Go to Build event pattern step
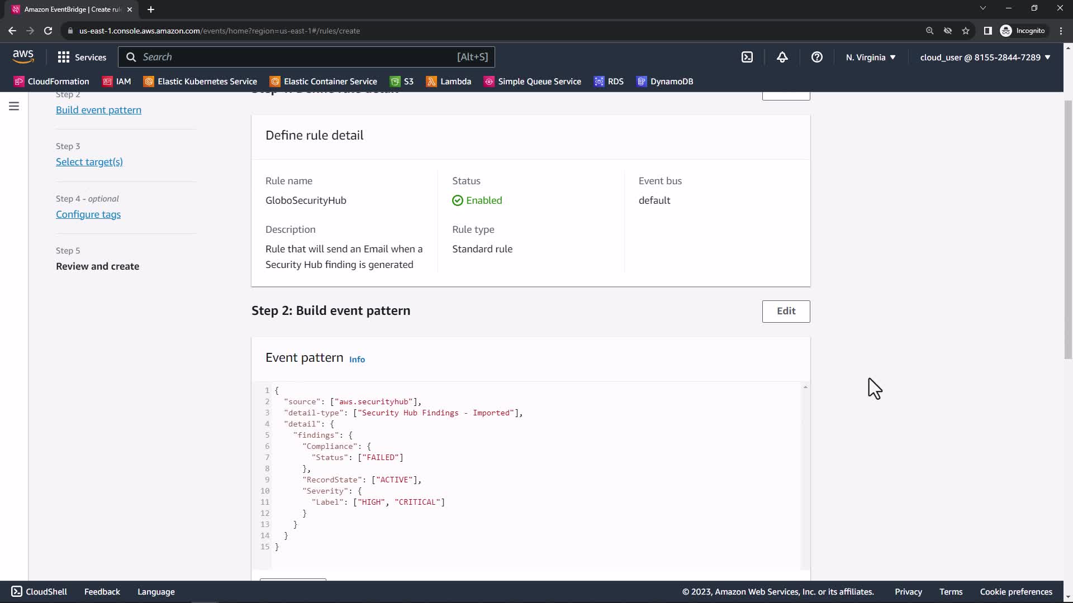Screen dimensions: 1073x603 click(x=98, y=110)
